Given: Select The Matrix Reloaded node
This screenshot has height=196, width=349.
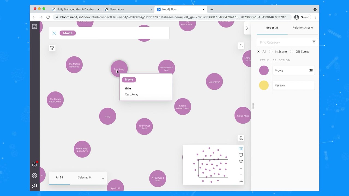Looking at the screenshot, I should click(x=74, y=65).
